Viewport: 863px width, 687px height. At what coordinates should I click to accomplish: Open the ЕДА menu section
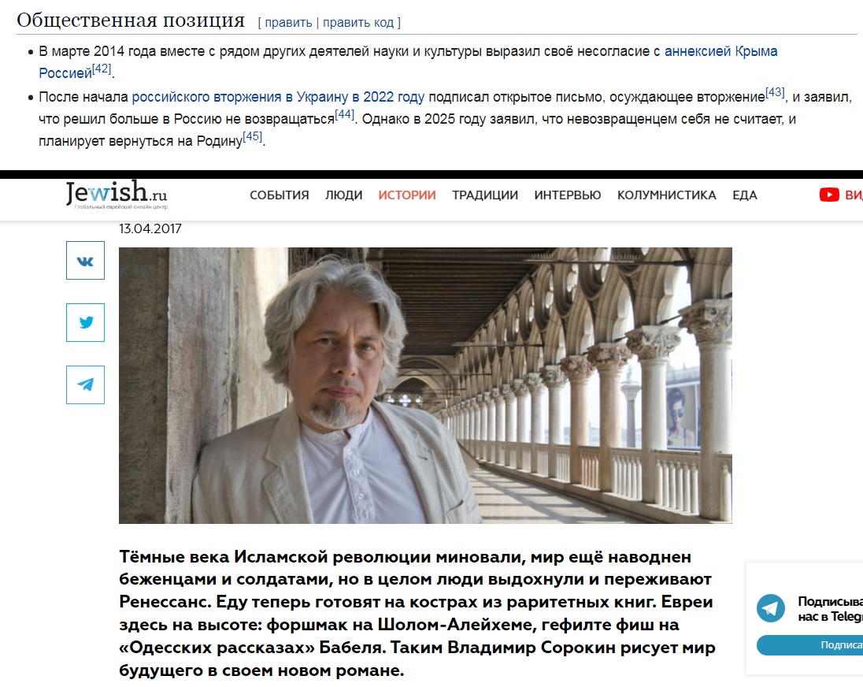pos(745,195)
